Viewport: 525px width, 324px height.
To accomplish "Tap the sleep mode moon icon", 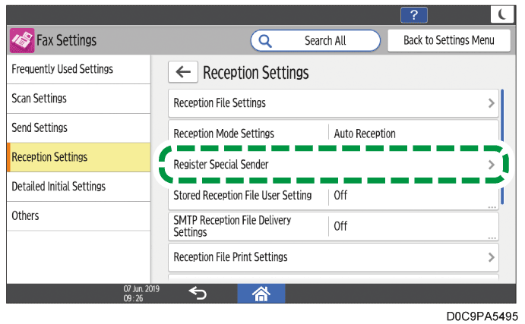I will click(x=501, y=14).
